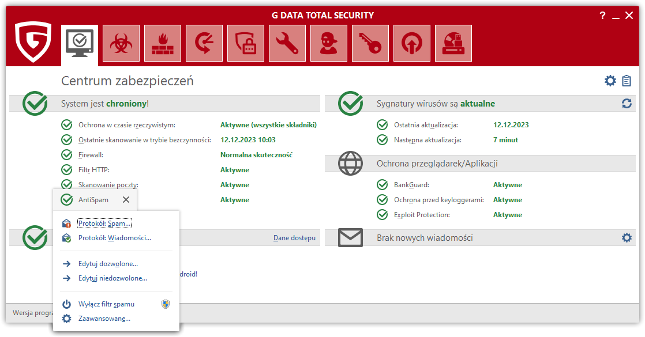Open the Backup restore arrow tab

tap(204, 43)
